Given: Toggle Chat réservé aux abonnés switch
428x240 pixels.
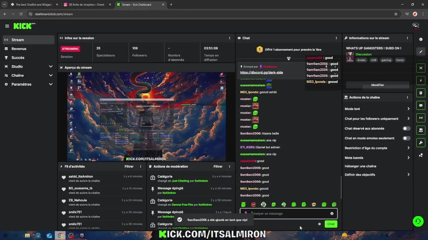Looking at the screenshot, I should (406, 128).
